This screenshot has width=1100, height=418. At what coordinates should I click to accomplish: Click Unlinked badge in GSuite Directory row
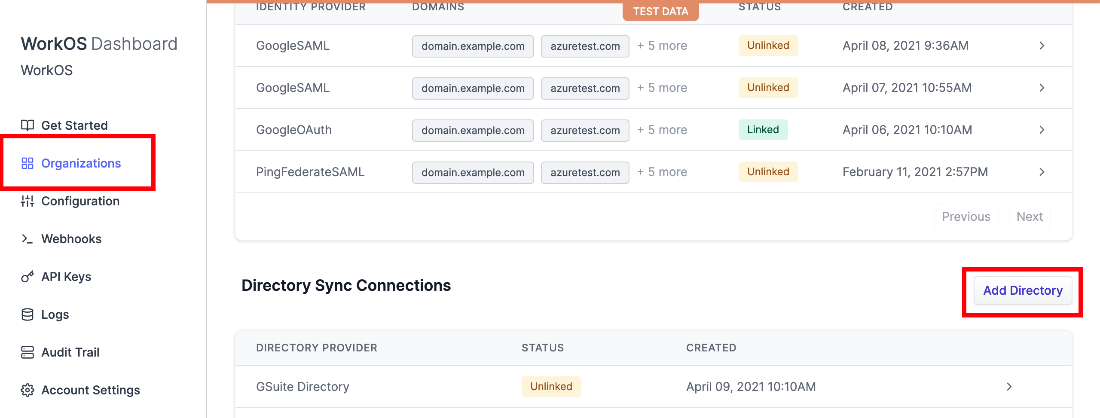[551, 387]
